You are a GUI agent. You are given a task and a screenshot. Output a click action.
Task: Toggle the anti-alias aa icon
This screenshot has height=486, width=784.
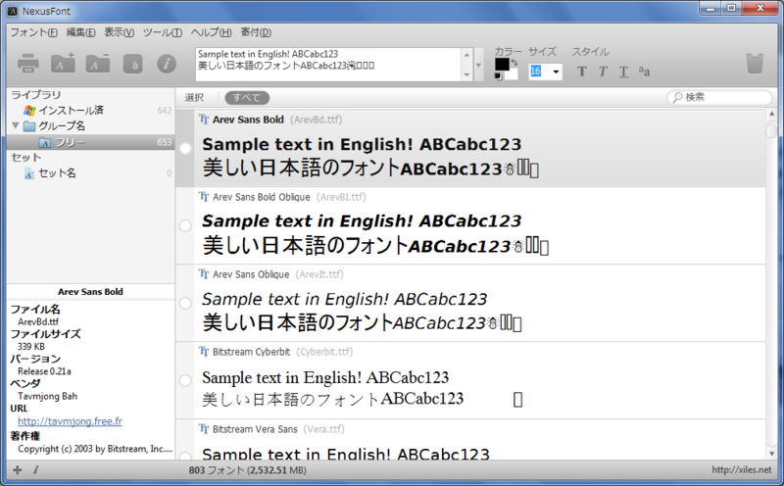pyautogui.click(x=644, y=72)
